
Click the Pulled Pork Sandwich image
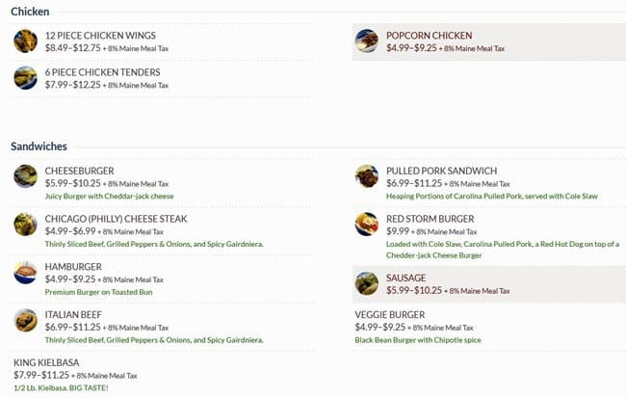coord(367,176)
